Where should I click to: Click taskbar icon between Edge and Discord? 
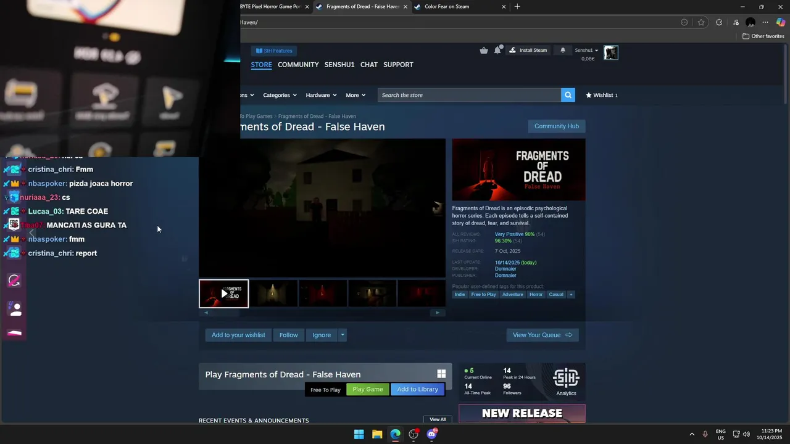414,434
